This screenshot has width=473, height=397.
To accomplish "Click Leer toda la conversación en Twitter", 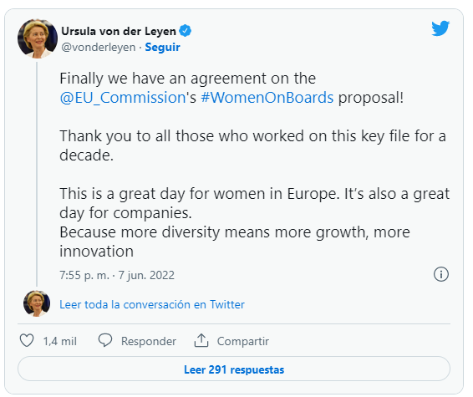I will click(x=152, y=304).
